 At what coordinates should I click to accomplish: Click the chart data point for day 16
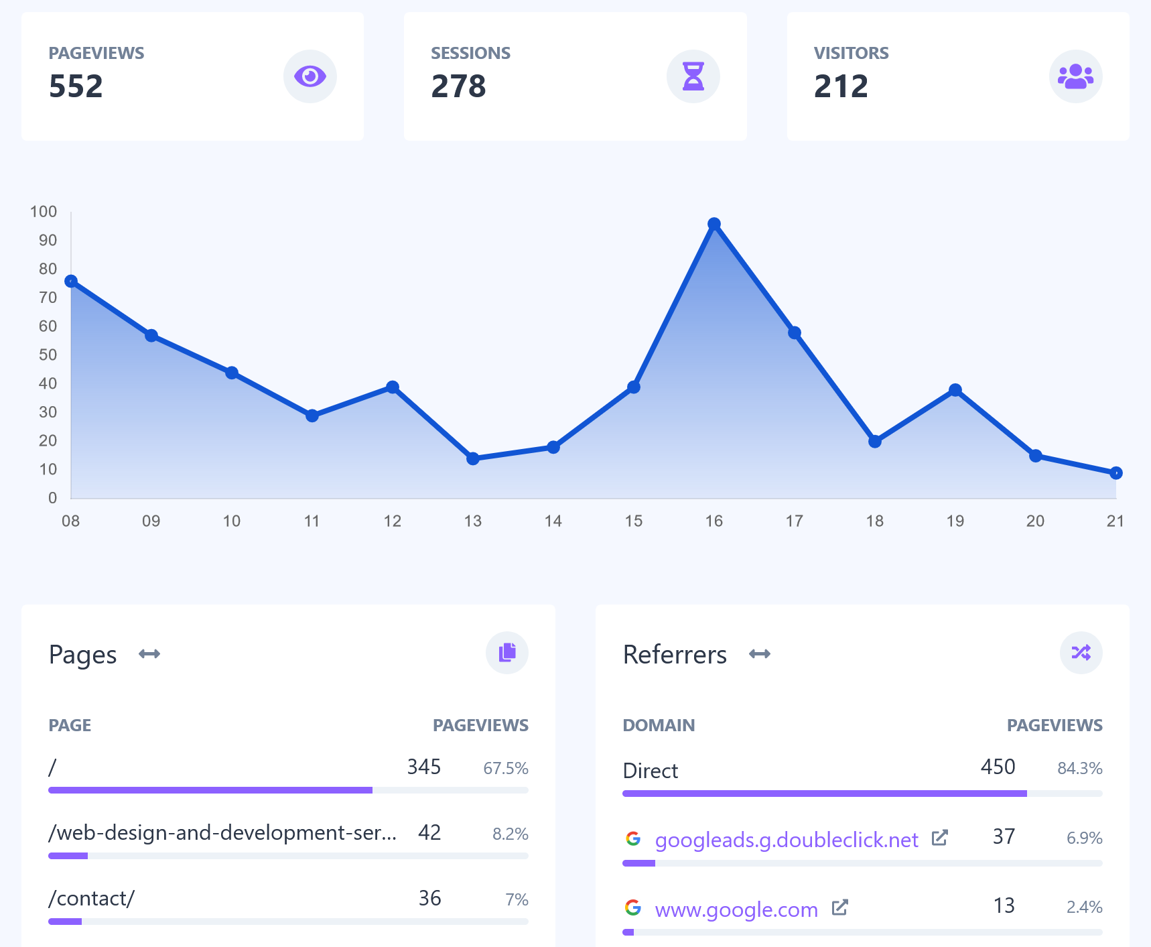click(x=714, y=224)
